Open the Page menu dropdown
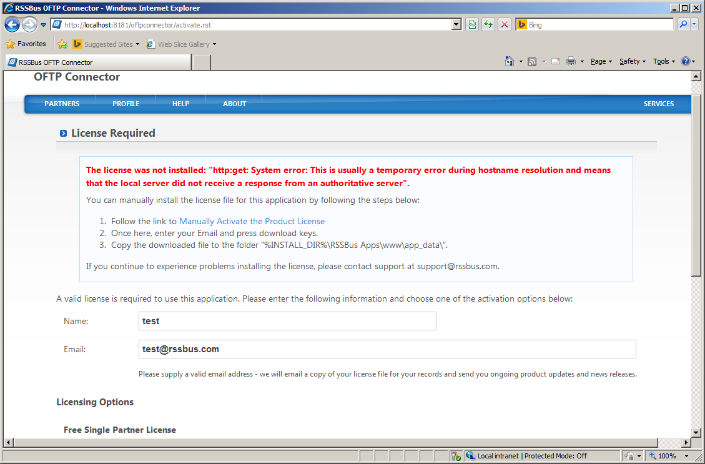The image size is (705, 464). (x=601, y=62)
